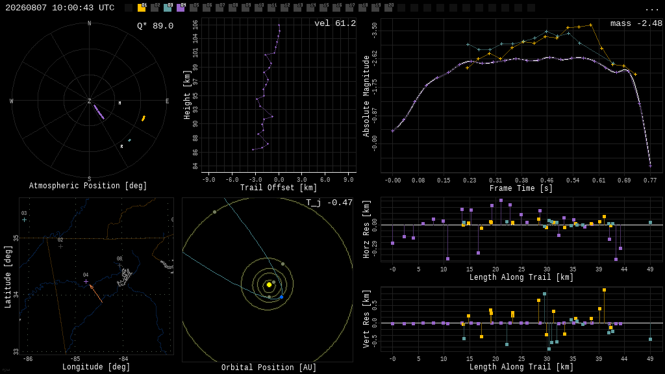Click station 04 purple cross on map
Viewport: 665px width, 374px height.
[86, 281]
